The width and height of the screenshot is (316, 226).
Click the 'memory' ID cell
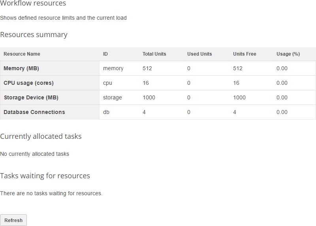113,68
